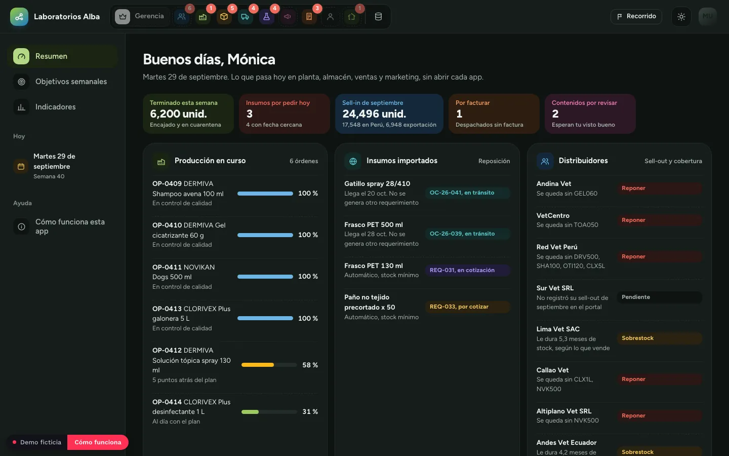Start the Recorrido tour
The image size is (729, 456).
(x=636, y=17)
